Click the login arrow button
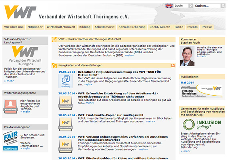This screenshot has width=228, height=160. [191, 6]
